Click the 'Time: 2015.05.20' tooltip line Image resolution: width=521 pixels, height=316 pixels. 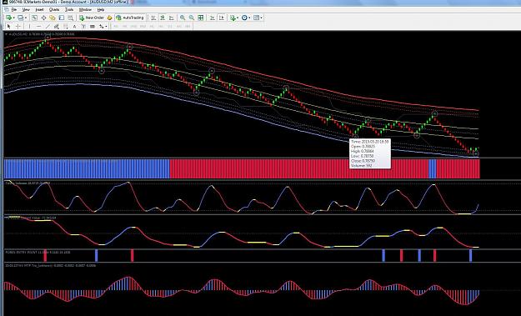(369, 142)
